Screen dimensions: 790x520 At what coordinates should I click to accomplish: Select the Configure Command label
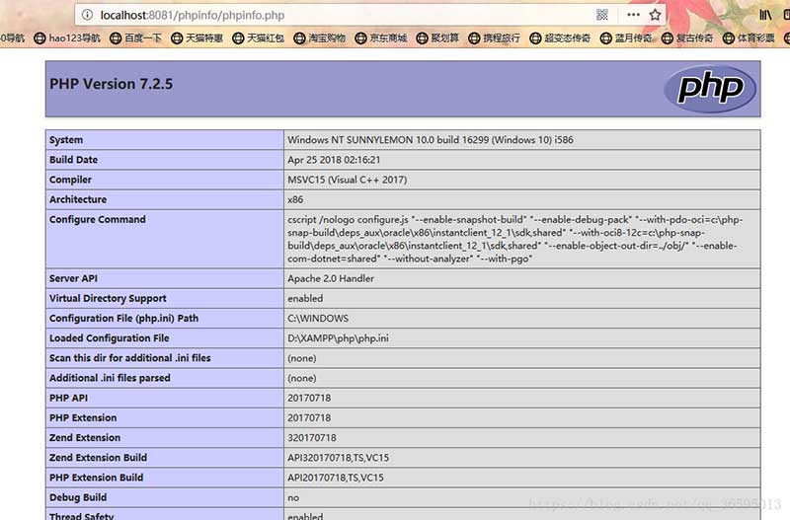click(97, 219)
